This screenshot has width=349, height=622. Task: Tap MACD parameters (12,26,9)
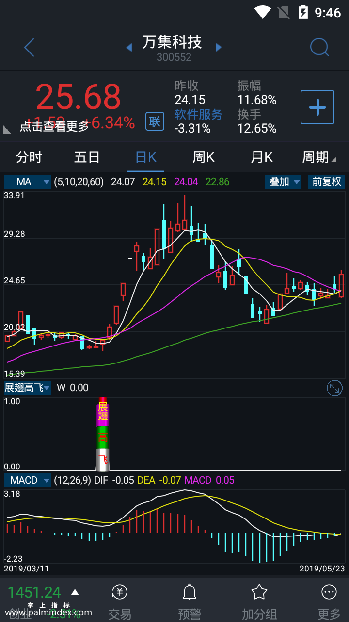click(72, 480)
